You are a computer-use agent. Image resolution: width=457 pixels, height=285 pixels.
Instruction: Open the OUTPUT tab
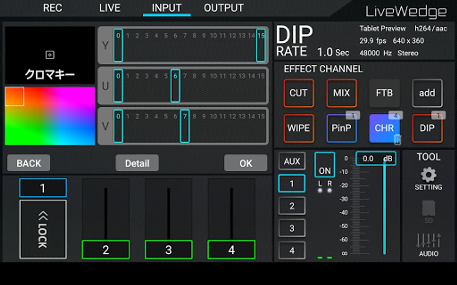[x=224, y=8]
